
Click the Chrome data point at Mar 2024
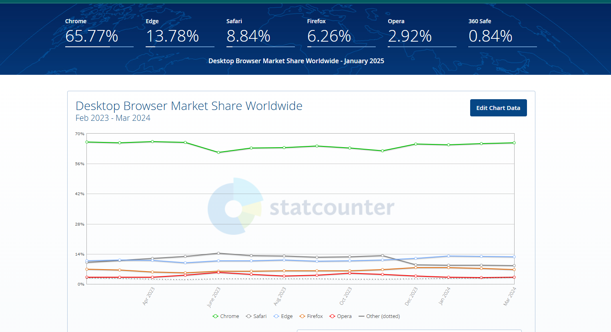[514, 142]
